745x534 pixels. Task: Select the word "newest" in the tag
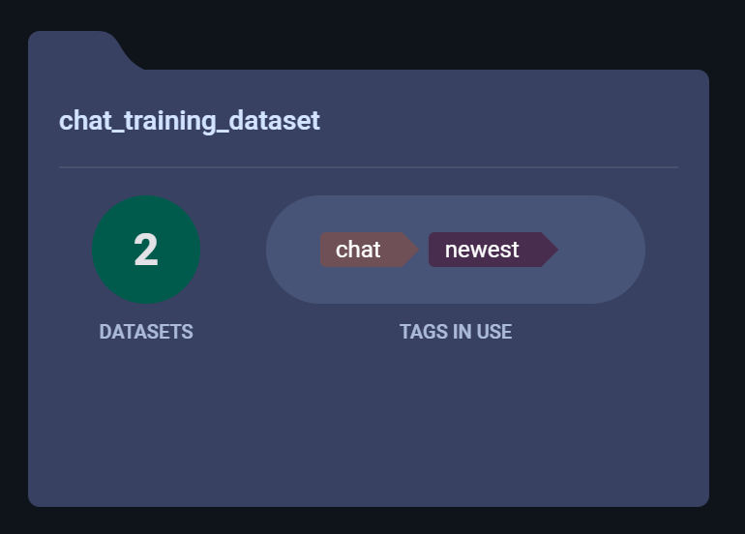pos(482,250)
